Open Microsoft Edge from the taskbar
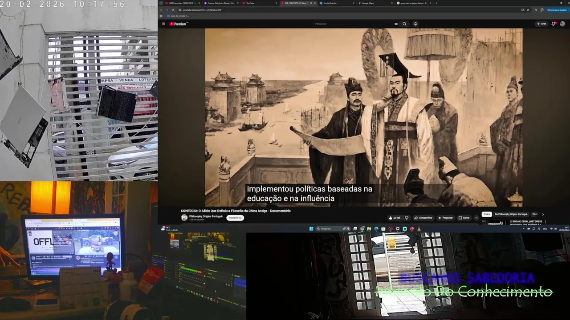570x320 pixels. (376, 228)
